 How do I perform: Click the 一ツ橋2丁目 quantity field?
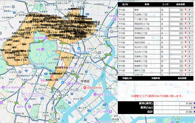pyautogui.click(x=176, y=19)
